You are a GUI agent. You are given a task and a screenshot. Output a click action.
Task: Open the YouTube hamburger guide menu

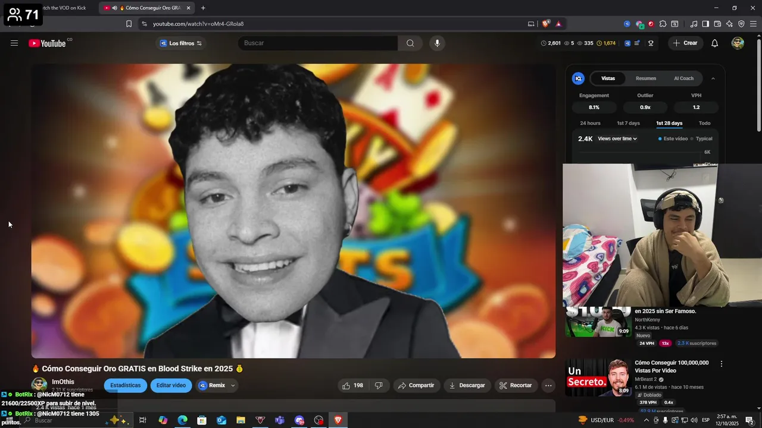(x=14, y=43)
